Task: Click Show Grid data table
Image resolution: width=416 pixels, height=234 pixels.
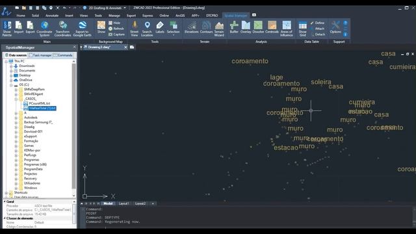Action: pyautogui.click(x=303, y=29)
